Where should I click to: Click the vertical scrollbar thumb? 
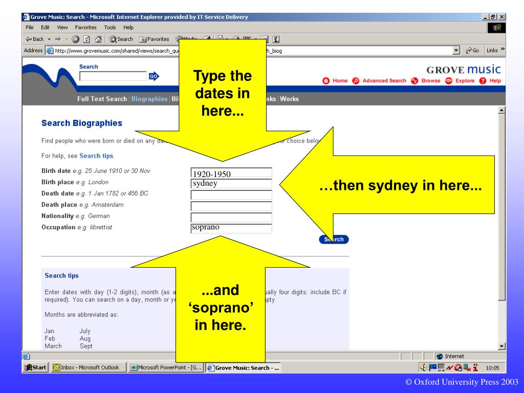click(501, 207)
